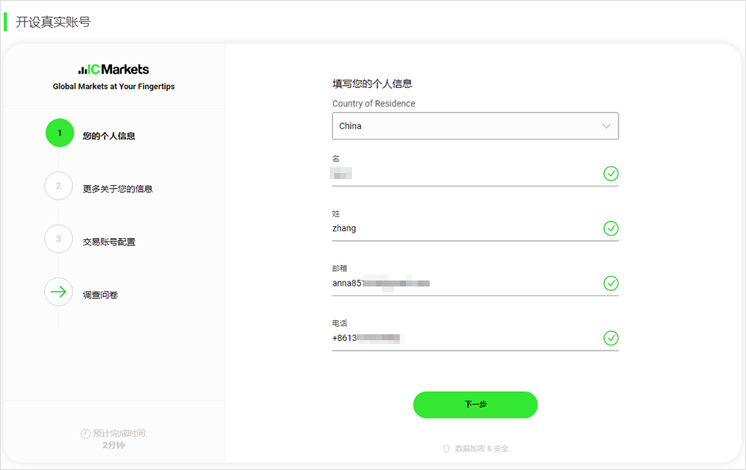The image size is (746, 470).
Task: Click green checkmark in 名 field
Action: pos(610,174)
